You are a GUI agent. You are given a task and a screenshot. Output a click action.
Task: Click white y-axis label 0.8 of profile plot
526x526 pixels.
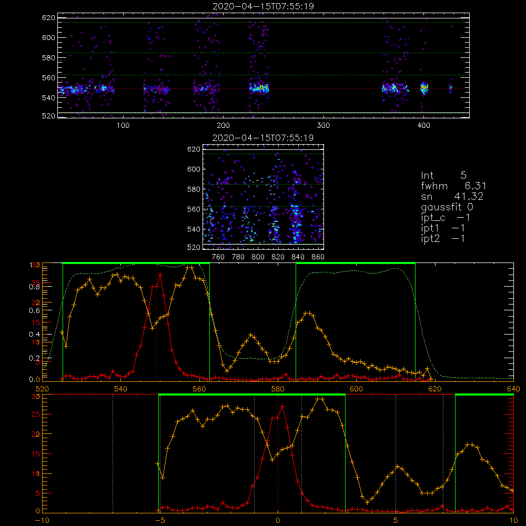click(x=34, y=287)
